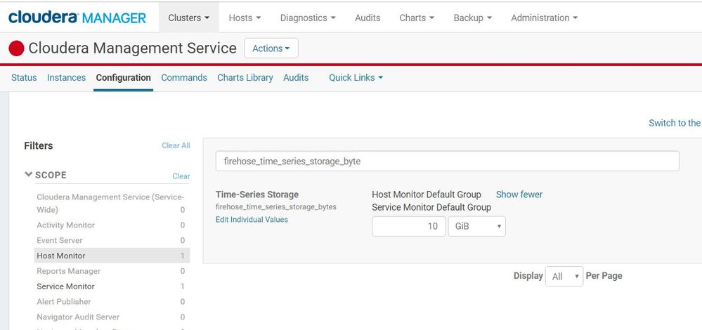
Task: Open the Display per page selector
Action: [566, 276]
